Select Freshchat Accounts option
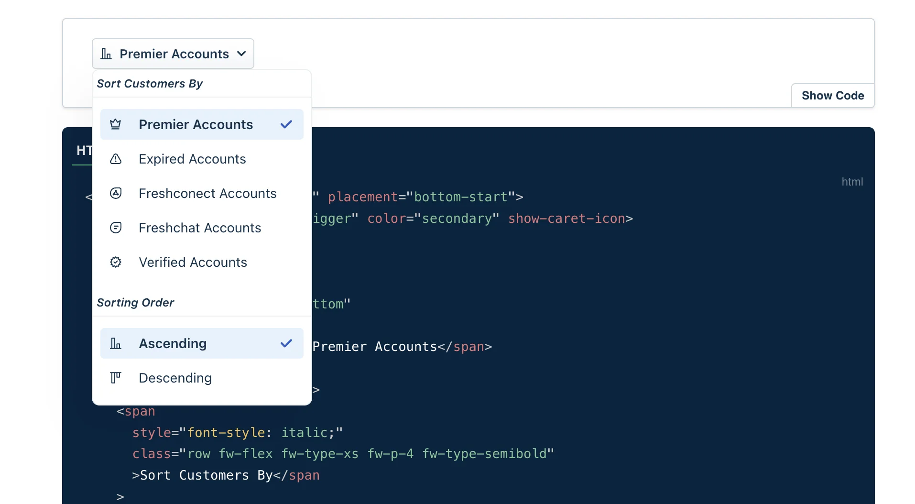The height and width of the screenshot is (504, 915). tap(202, 228)
